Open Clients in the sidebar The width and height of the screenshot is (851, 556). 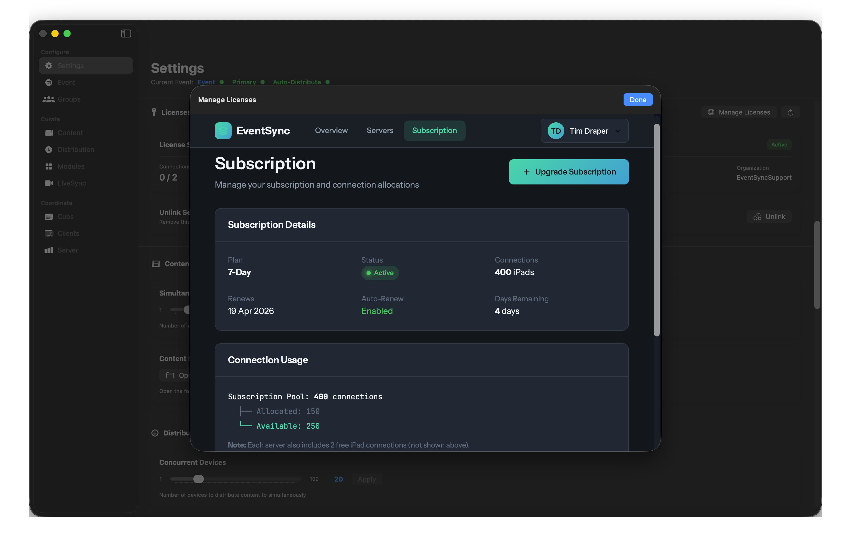(86, 233)
